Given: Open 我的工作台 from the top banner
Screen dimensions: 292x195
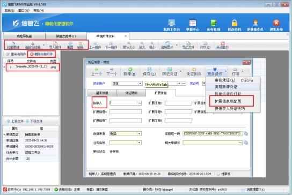Looking at the screenshot, I should tap(172, 25).
